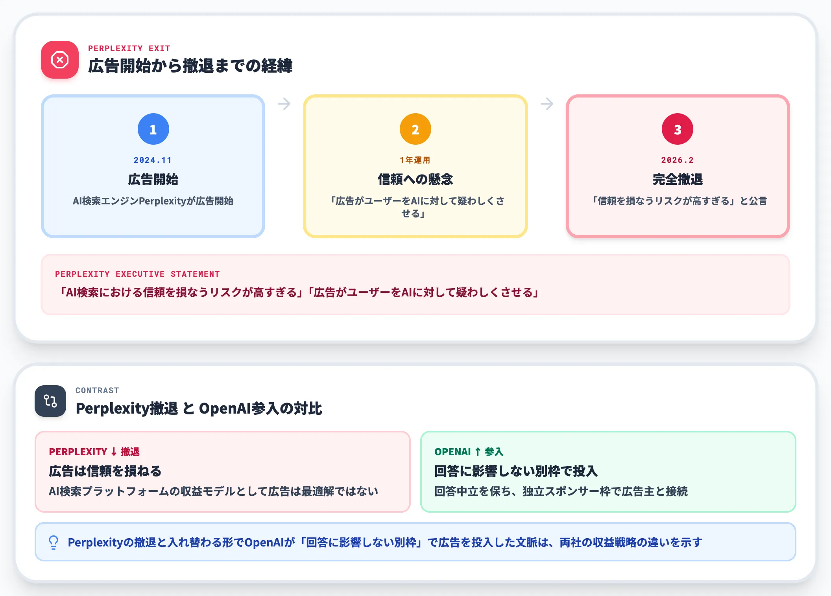Click the "OPENAI ↑ 参入" label
Viewport: 831px width, 596px height.
(469, 452)
